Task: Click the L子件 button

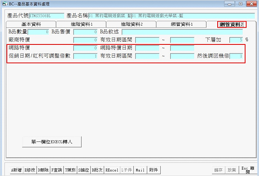Action: click(127, 170)
